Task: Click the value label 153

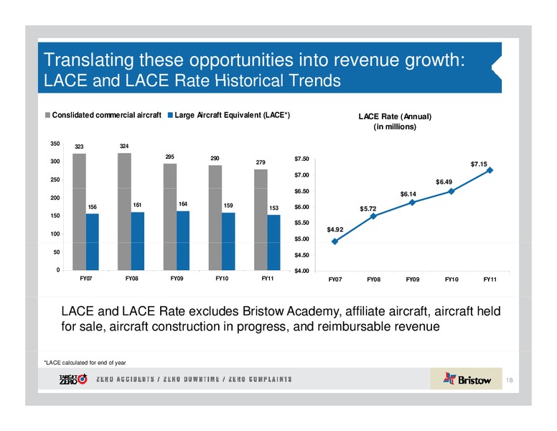Action: coord(274,208)
